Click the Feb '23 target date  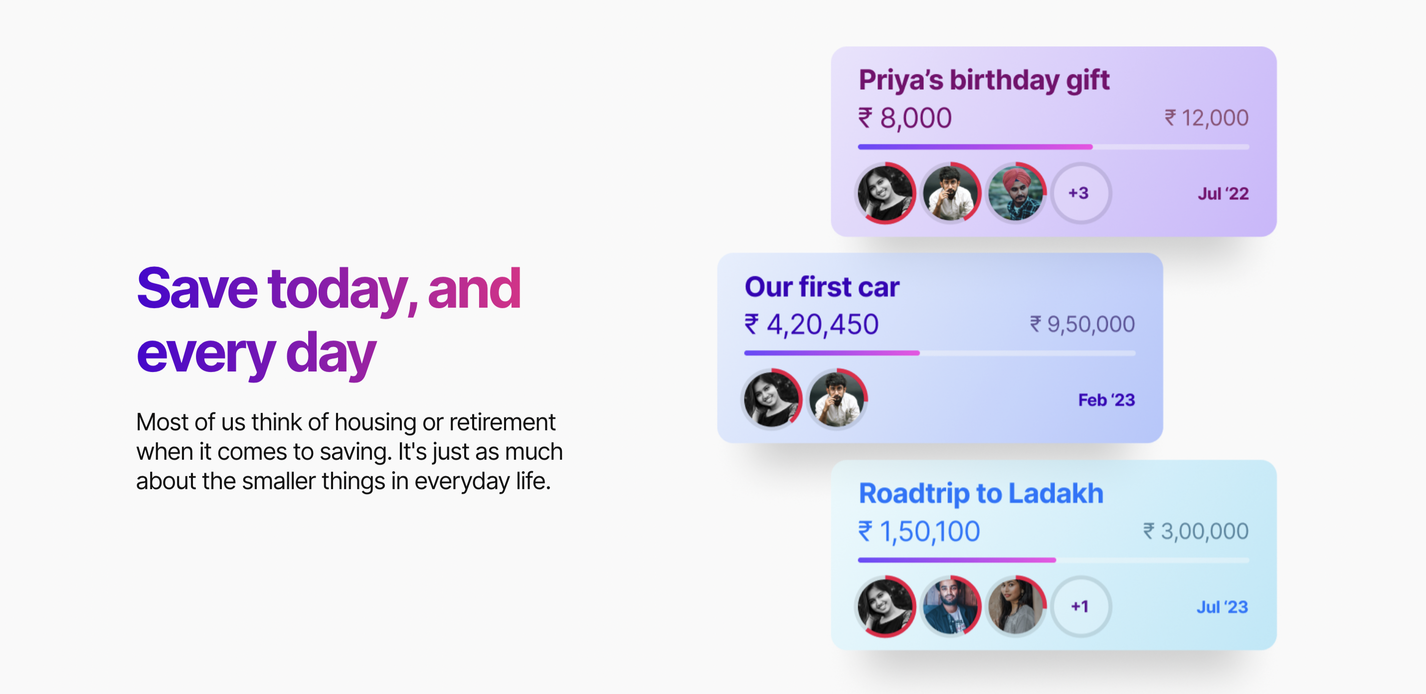[1106, 399]
